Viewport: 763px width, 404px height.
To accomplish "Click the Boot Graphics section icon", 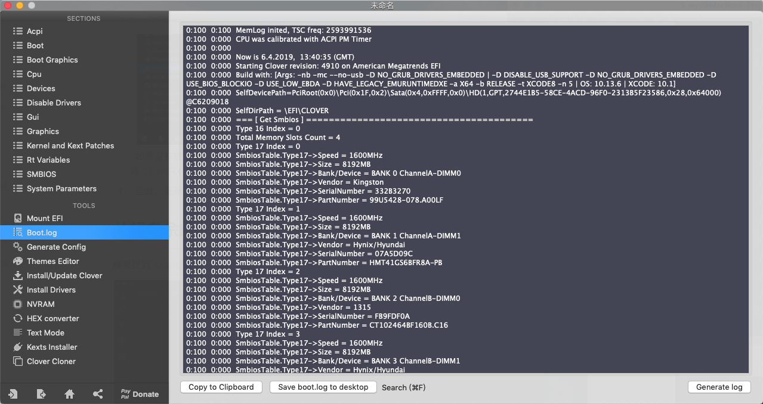I will coord(17,60).
